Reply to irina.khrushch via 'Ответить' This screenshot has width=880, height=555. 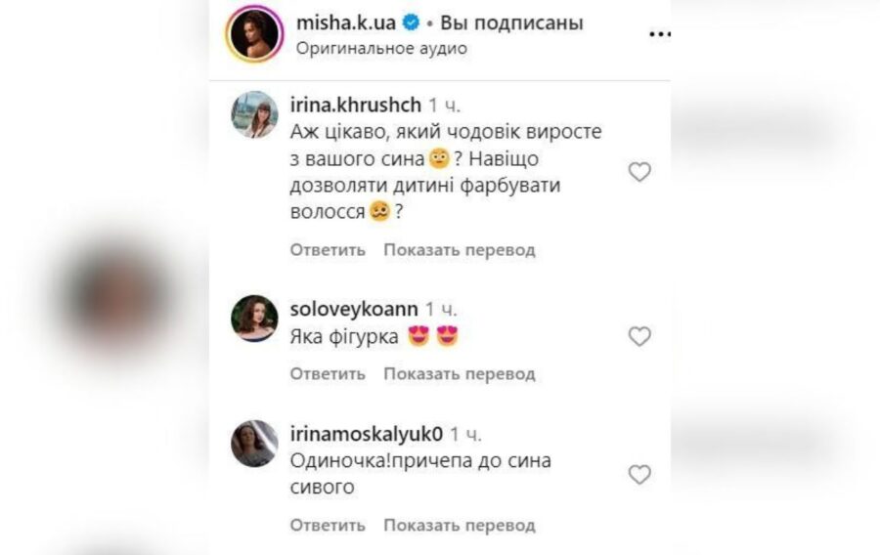[328, 249]
